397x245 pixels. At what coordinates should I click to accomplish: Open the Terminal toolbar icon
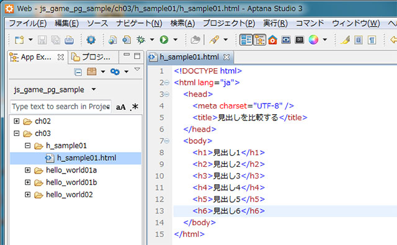[299, 40]
